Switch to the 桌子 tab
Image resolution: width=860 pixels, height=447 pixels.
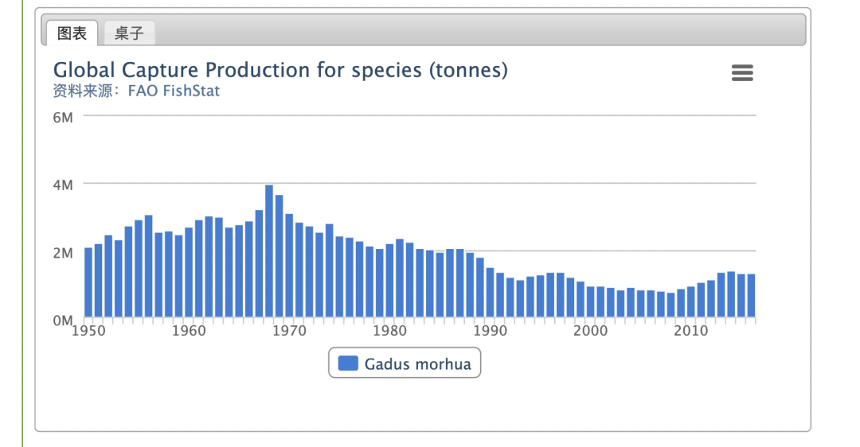click(x=130, y=33)
